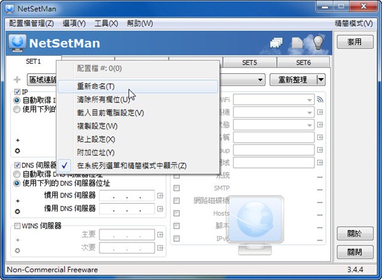Viewport: 382px width, 280px height.
Task: Switch to the SET6 tab
Action: pyautogui.click(x=304, y=62)
